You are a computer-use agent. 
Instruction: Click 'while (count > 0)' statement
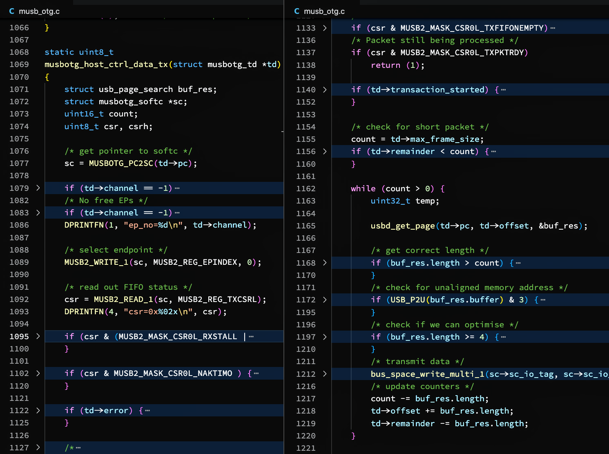pos(398,188)
